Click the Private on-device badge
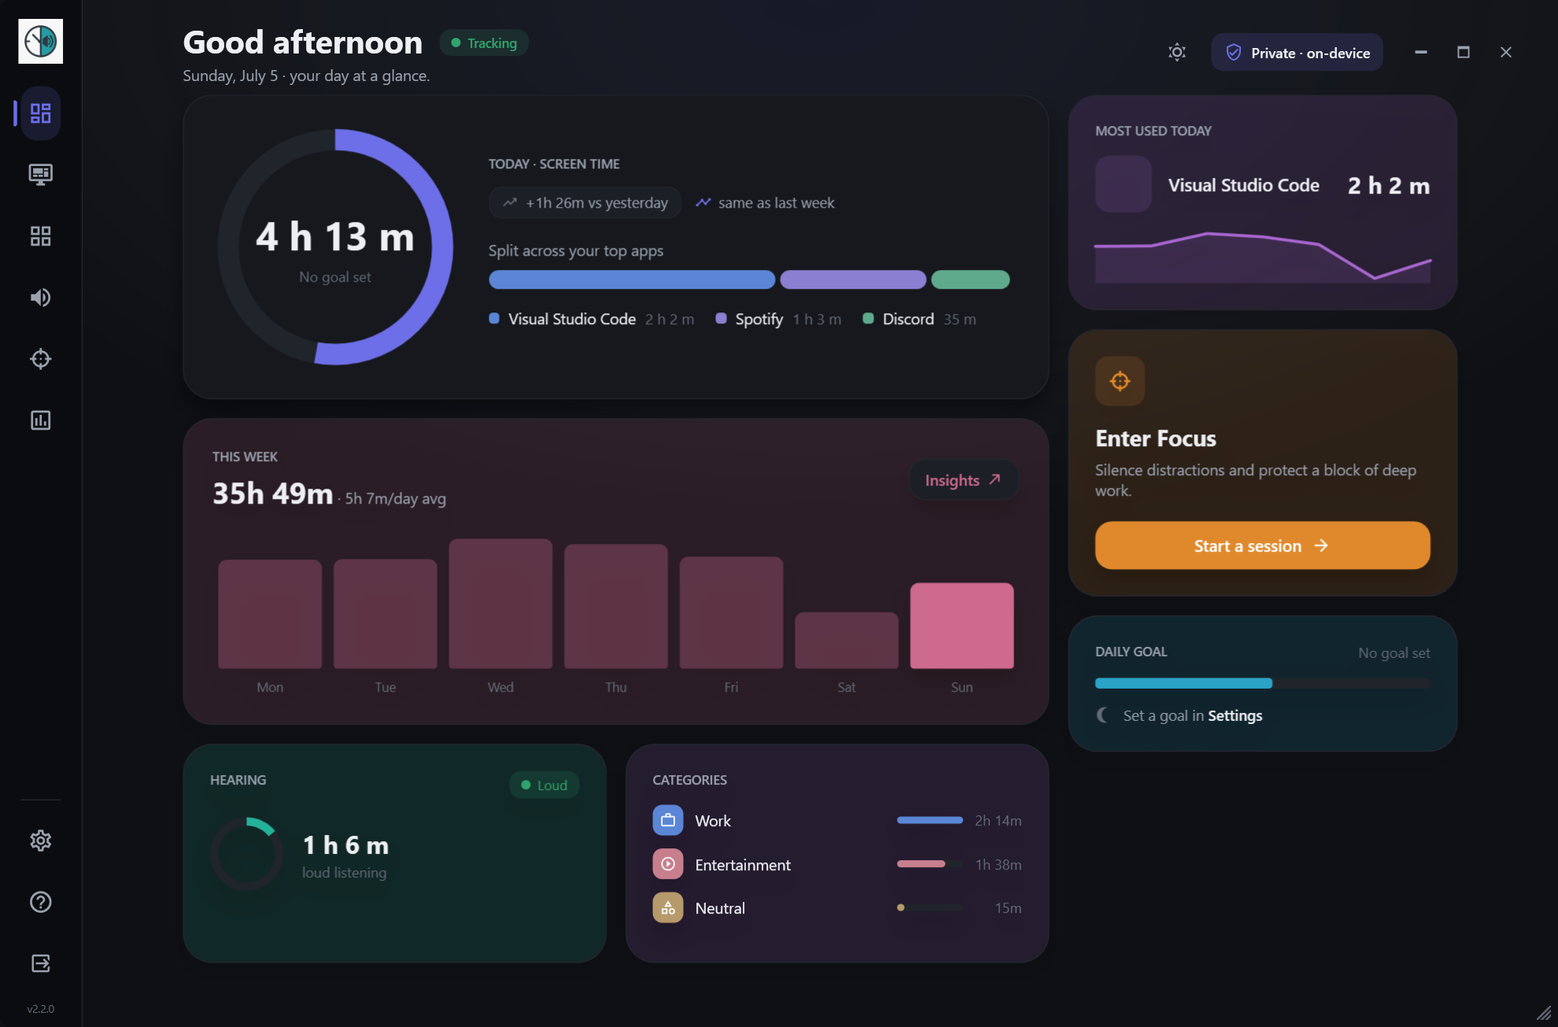Viewport: 1558px width, 1027px height. 1297,52
